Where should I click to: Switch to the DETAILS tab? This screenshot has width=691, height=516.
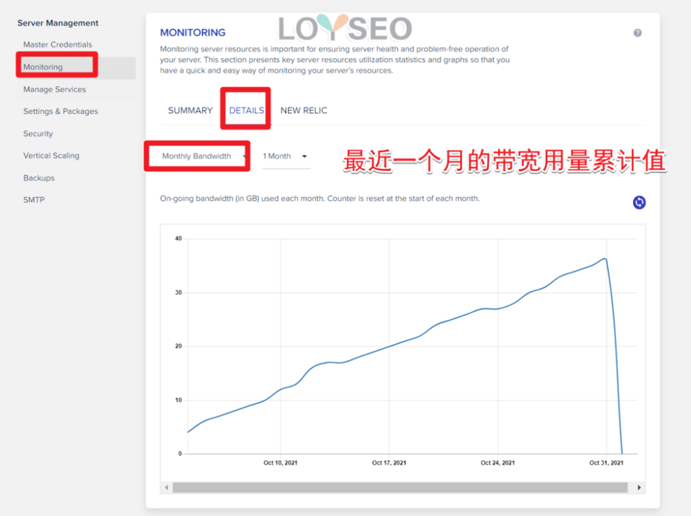point(247,110)
